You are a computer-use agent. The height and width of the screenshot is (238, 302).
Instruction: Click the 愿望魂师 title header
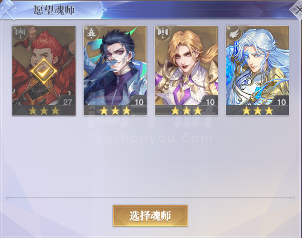54,10
